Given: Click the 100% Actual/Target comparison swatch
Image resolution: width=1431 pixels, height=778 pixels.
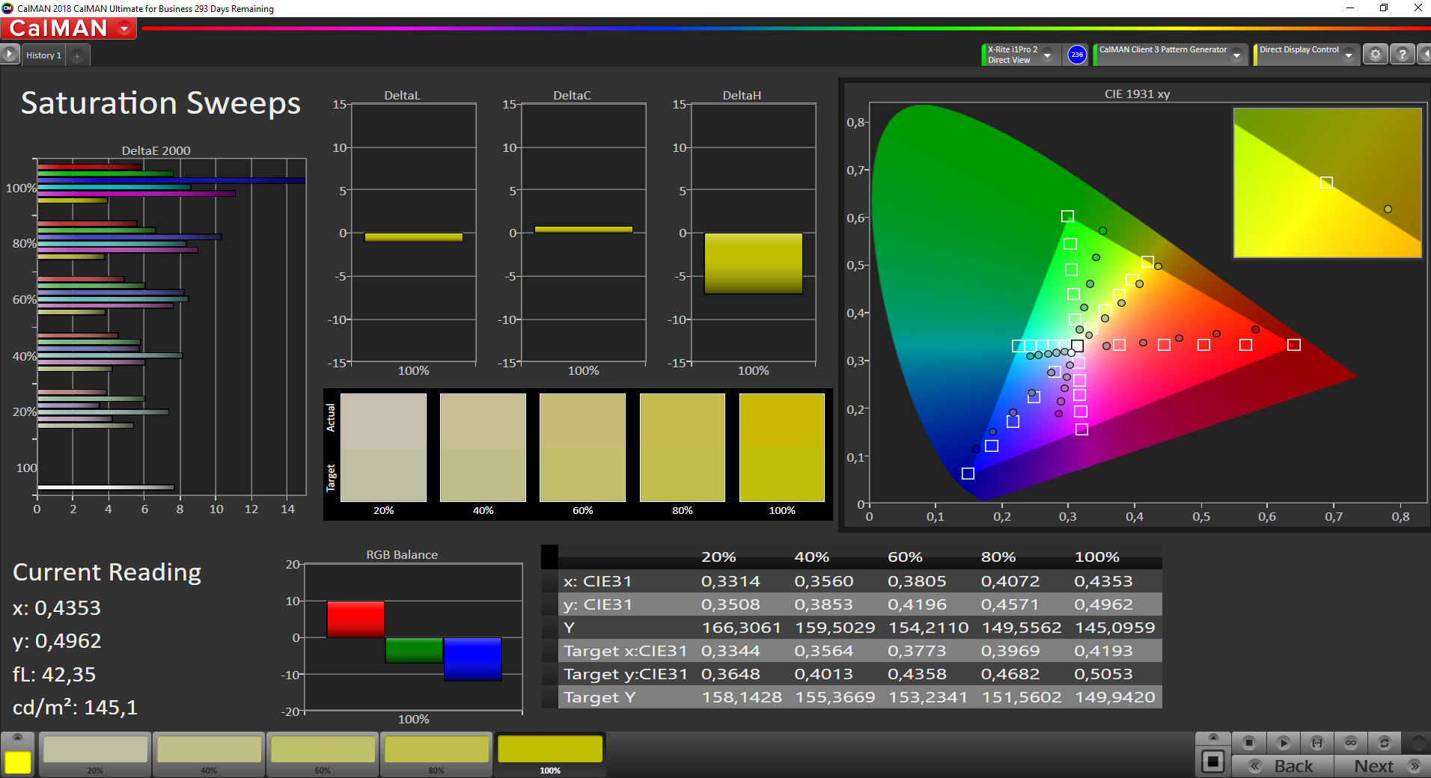Looking at the screenshot, I should tap(782, 447).
